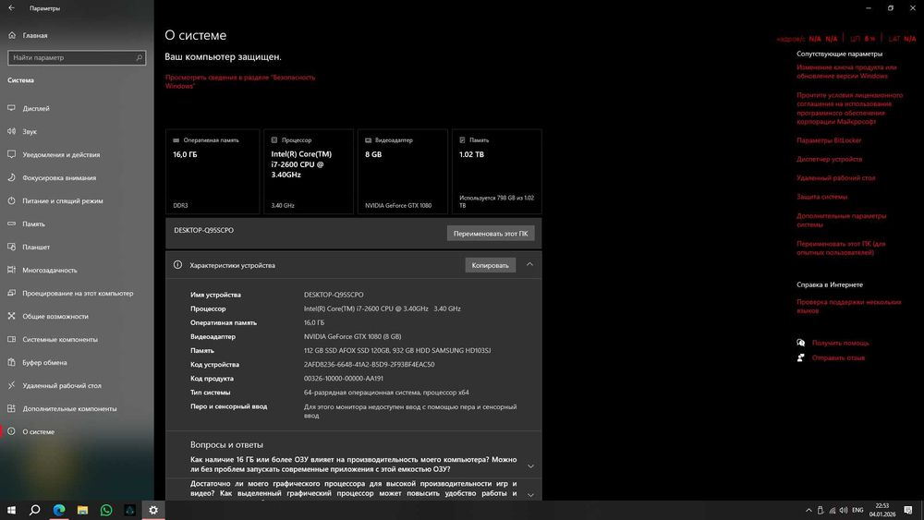Open Дисплей settings

tap(36, 108)
